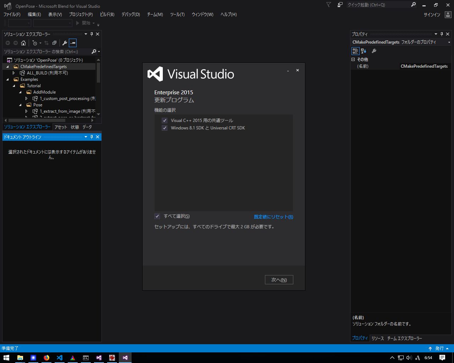Toggle the すべて選択 (Select All) checkbox
454x363 pixels.
[x=157, y=216]
